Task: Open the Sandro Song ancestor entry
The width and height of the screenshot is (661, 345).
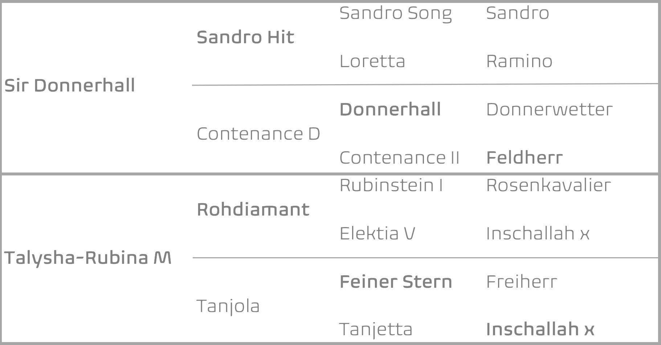Action: tap(395, 13)
